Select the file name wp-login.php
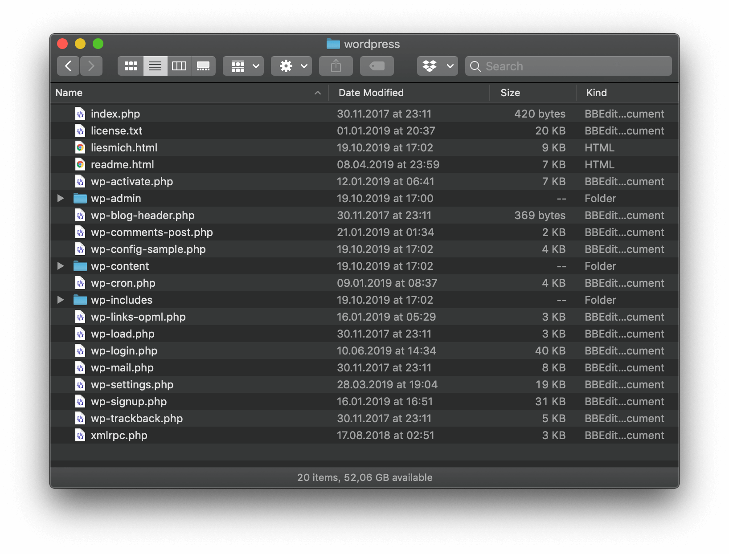Image resolution: width=729 pixels, height=554 pixels. point(124,351)
